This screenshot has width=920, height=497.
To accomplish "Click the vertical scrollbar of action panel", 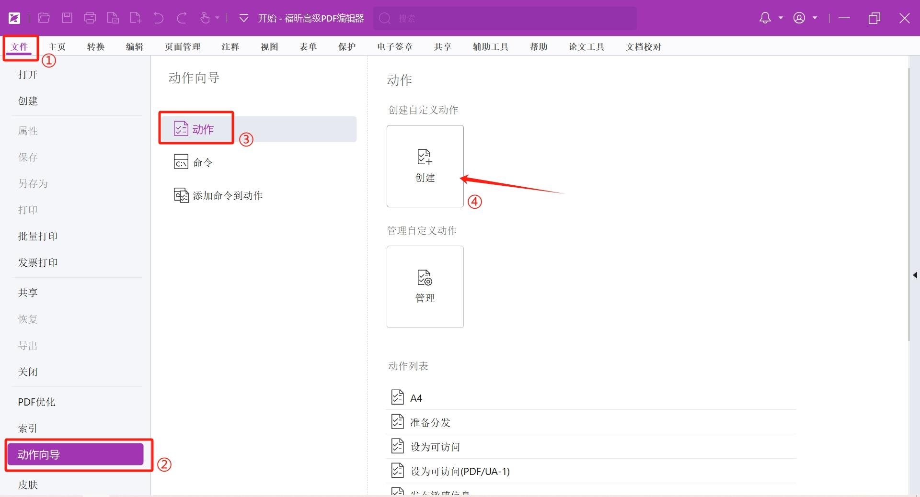I will click(909, 204).
